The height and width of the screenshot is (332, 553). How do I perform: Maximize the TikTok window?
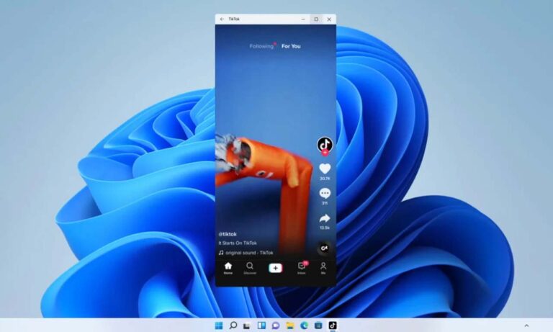point(316,19)
